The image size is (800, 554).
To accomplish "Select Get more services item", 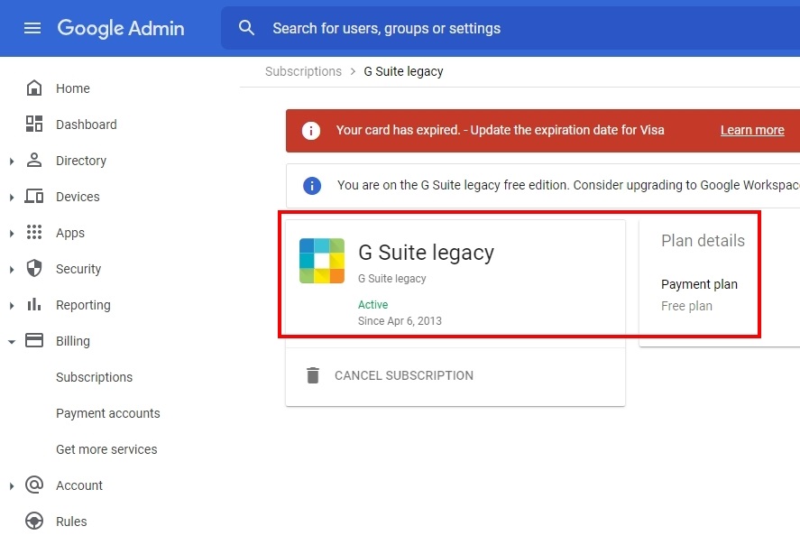I will (x=106, y=449).
